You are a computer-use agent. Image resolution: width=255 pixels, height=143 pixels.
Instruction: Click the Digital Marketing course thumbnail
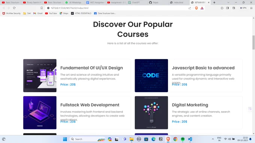(x=151, y=113)
